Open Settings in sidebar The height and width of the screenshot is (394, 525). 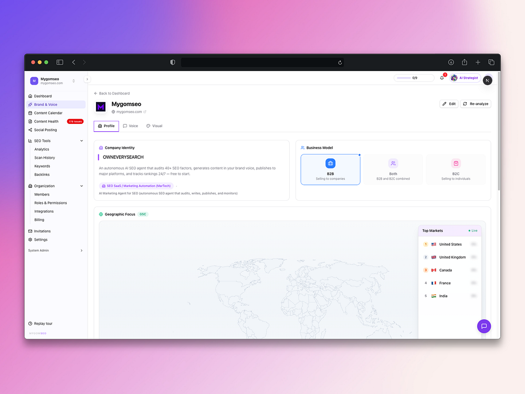coord(56,240)
